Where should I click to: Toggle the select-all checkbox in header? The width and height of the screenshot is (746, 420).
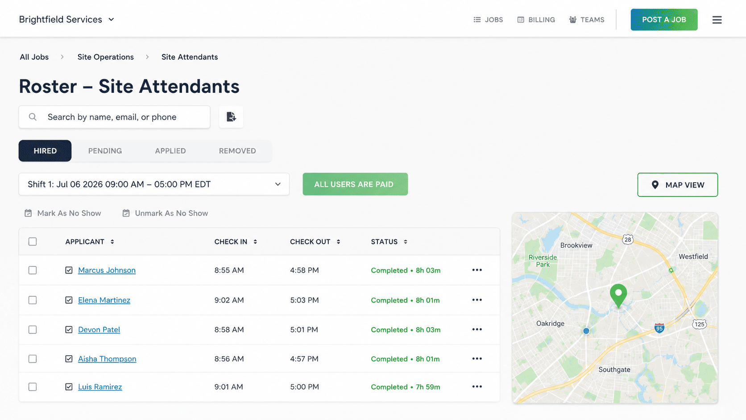click(x=33, y=241)
